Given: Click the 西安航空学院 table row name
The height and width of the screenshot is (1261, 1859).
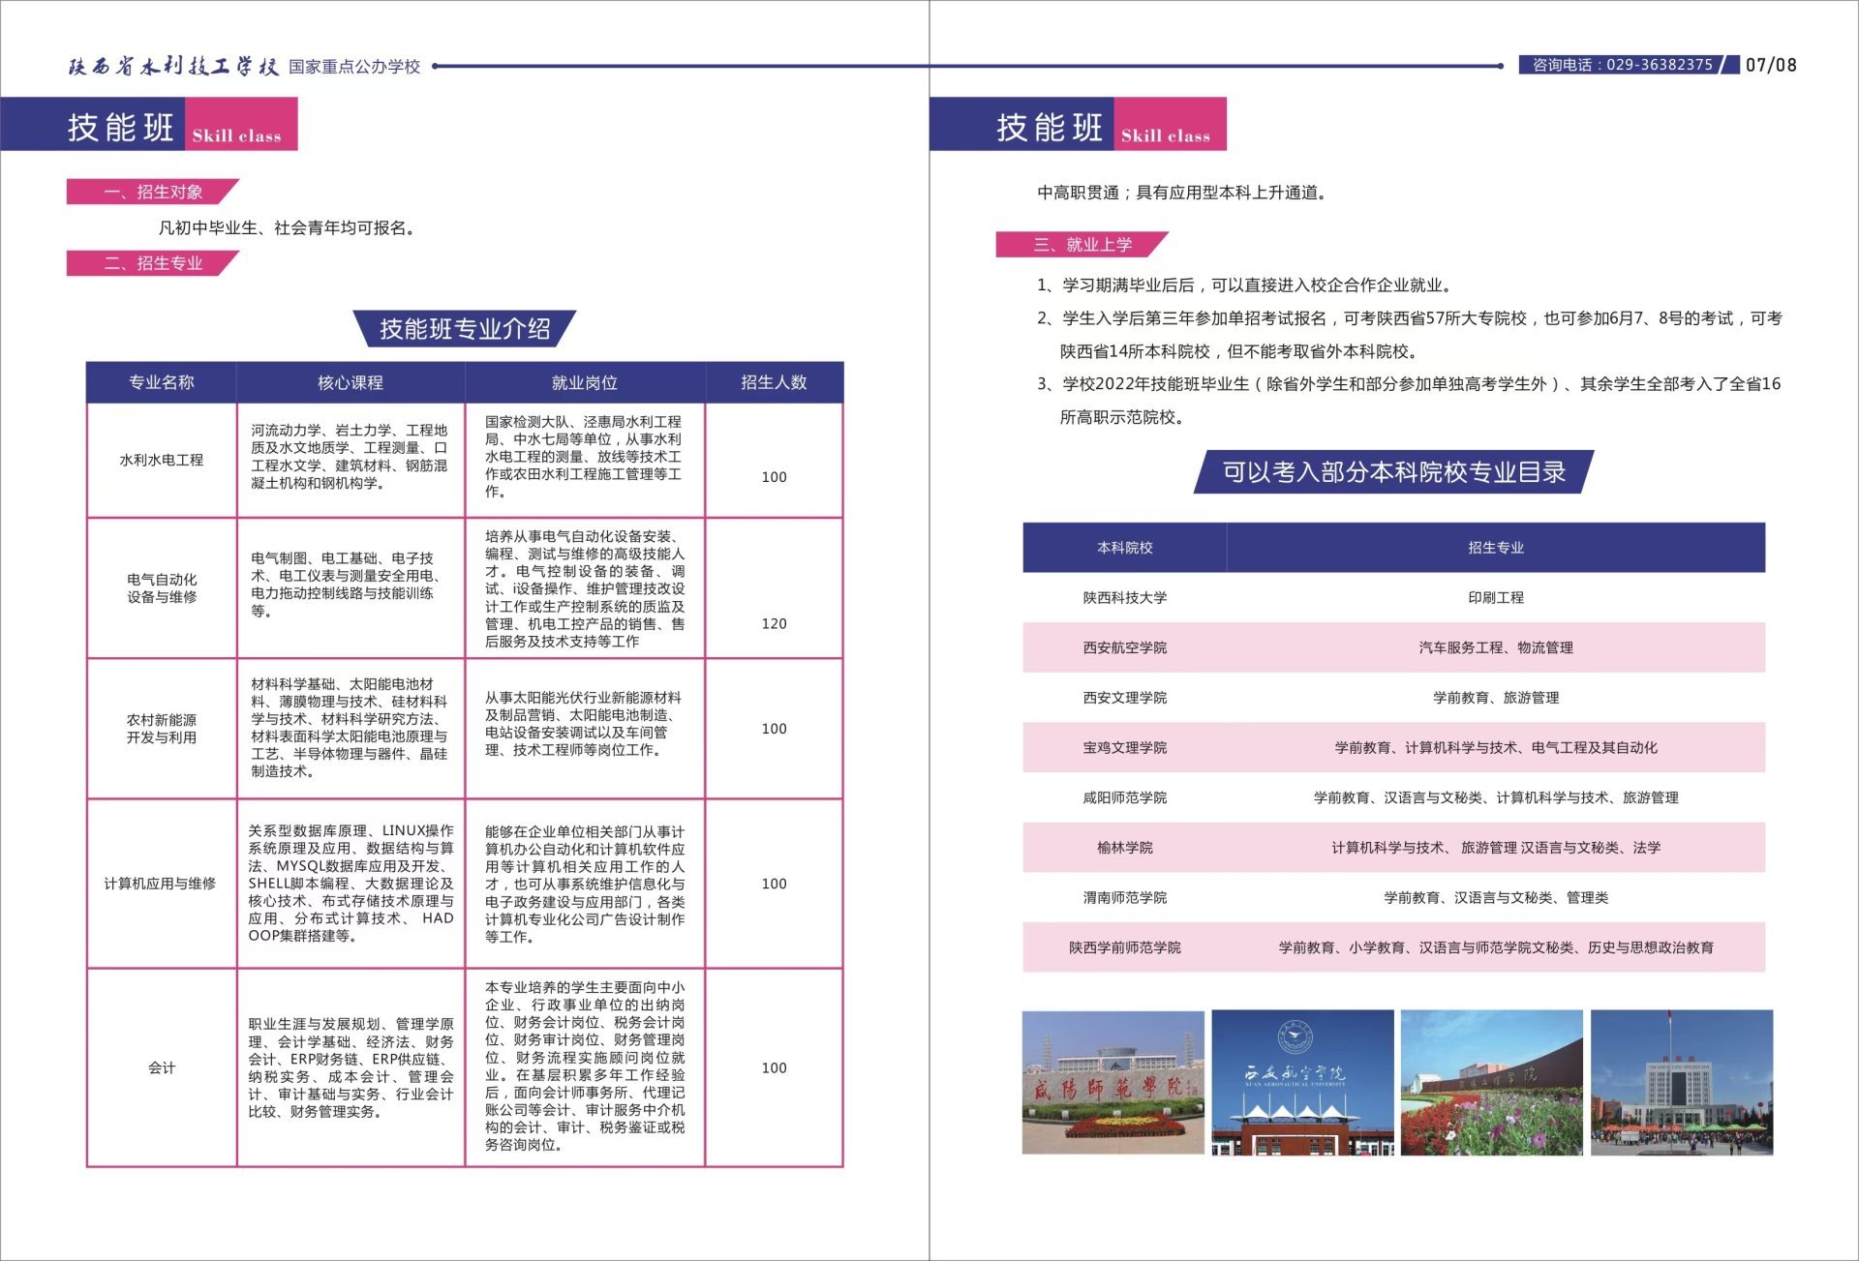Looking at the screenshot, I should pos(1125,648).
